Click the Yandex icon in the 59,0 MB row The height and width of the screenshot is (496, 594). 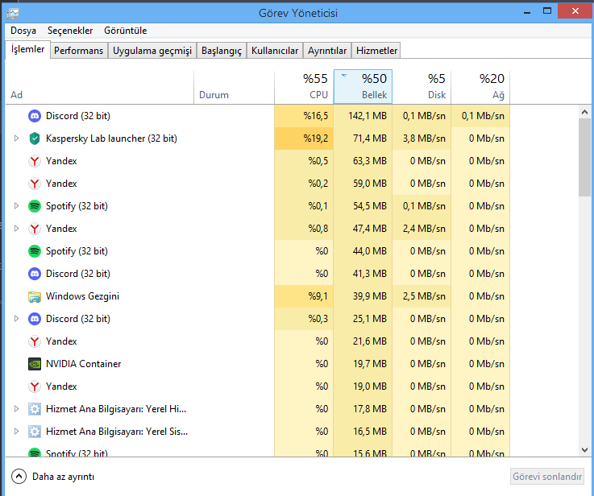click(x=35, y=184)
